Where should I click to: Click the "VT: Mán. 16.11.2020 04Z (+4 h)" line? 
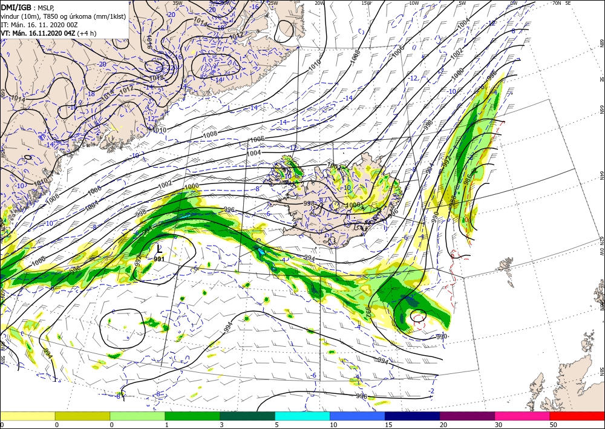coord(48,33)
